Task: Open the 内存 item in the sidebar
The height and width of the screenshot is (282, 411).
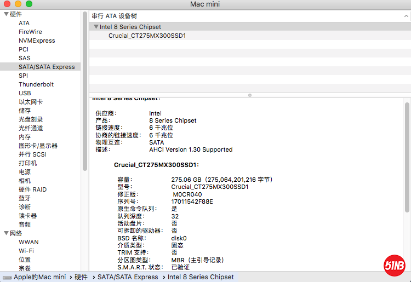Action: click(x=25, y=137)
